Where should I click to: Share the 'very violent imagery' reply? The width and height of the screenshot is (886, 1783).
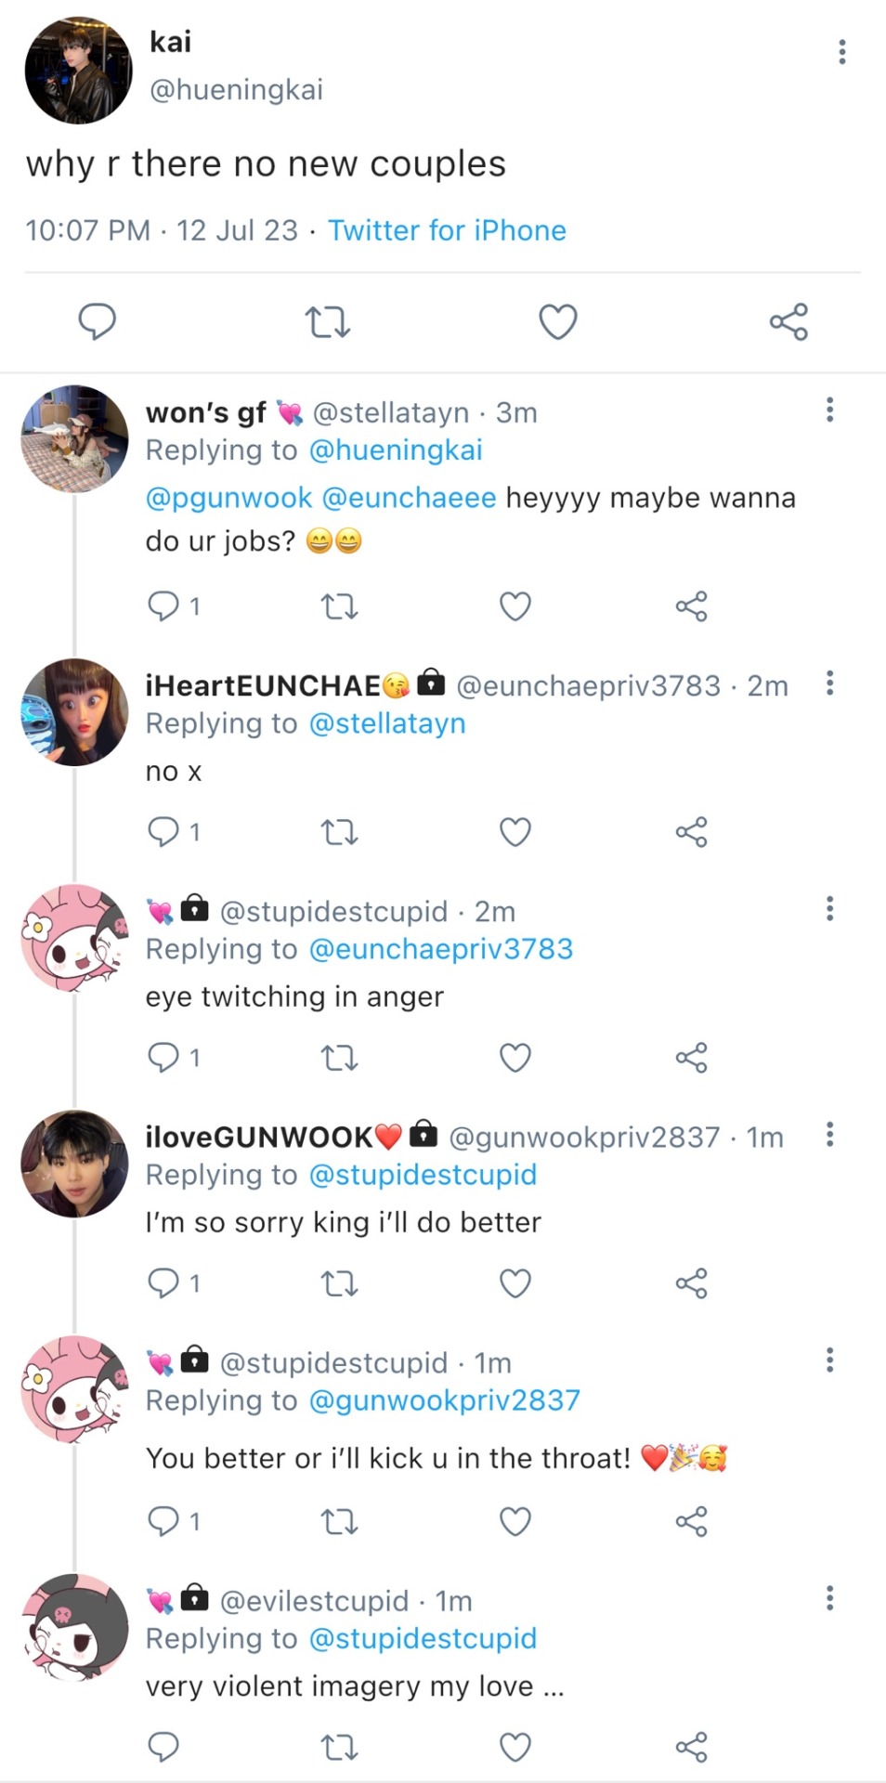point(691,1747)
